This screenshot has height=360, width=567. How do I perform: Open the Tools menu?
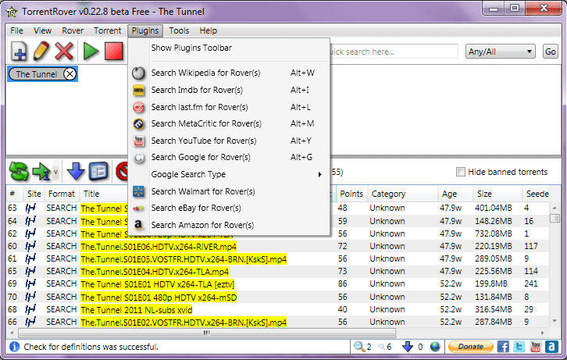[x=179, y=30]
